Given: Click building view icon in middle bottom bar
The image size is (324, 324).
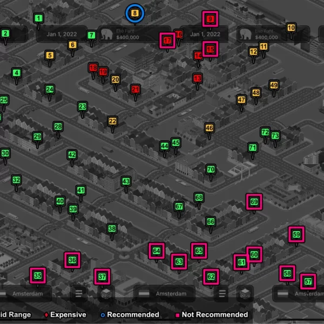Looking at the screenshot, I should (x=245, y=294).
